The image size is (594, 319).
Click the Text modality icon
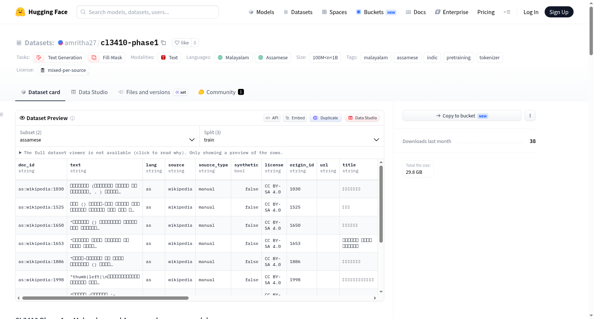click(163, 57)
